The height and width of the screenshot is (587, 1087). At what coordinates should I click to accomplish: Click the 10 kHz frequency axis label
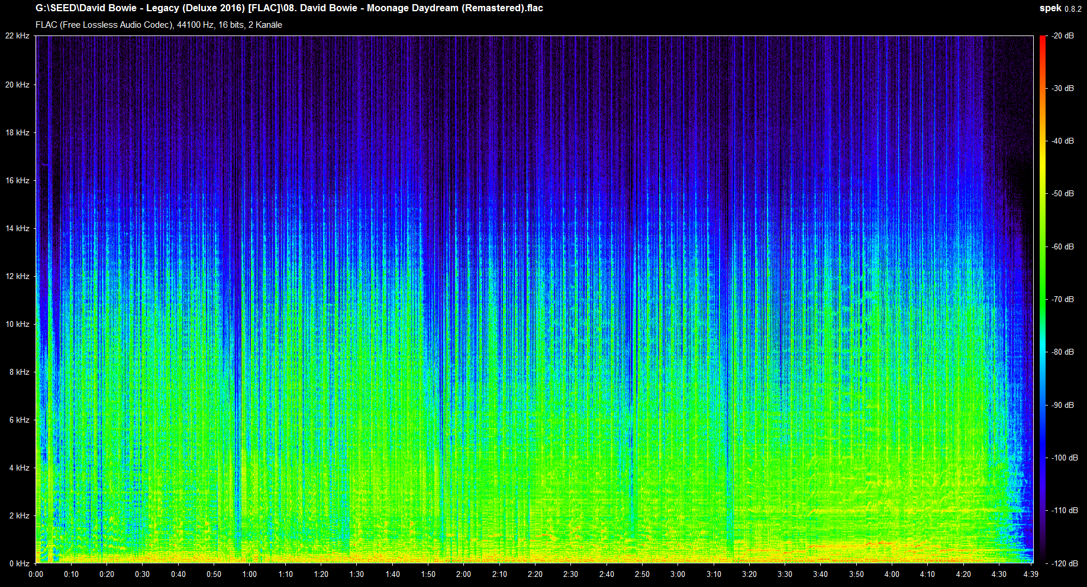17,324
